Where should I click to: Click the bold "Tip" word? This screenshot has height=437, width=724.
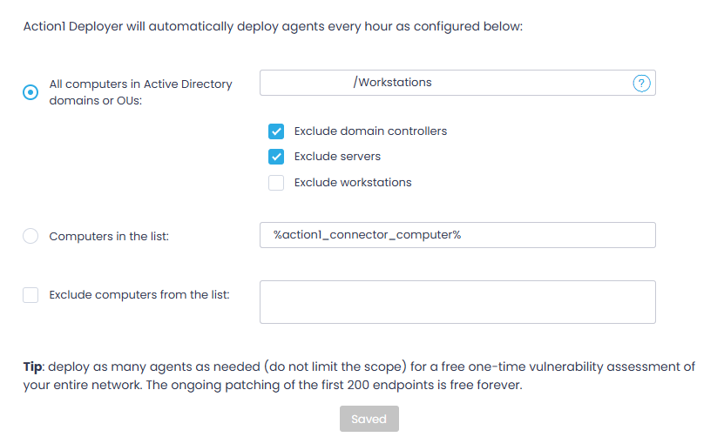(x=32, y=366)
